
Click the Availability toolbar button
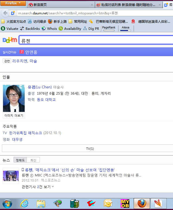[70, 28]
